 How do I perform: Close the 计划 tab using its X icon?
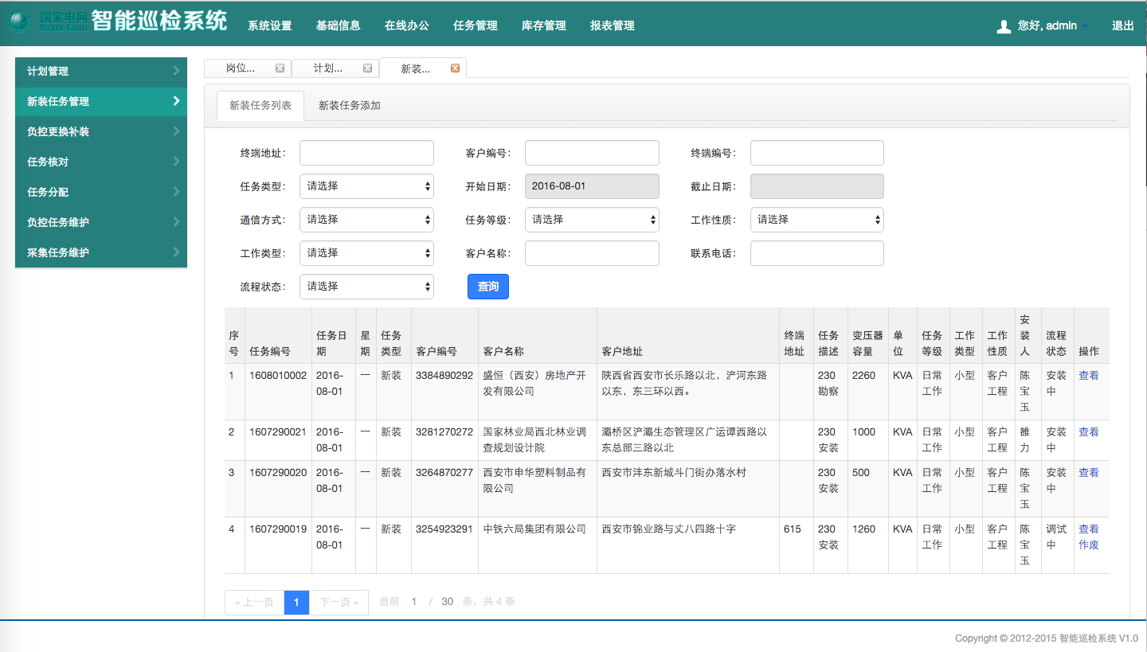pyautogui.click(x=367, y=68)
